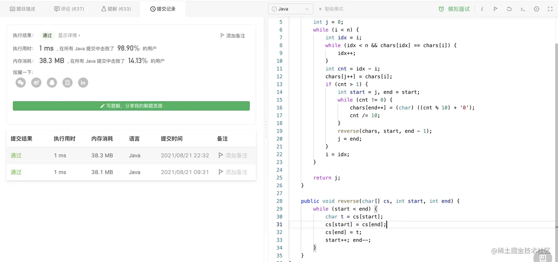Toggle fullscreen editor icon
Screen dimensions: 558x262
(x=550, y=9)
